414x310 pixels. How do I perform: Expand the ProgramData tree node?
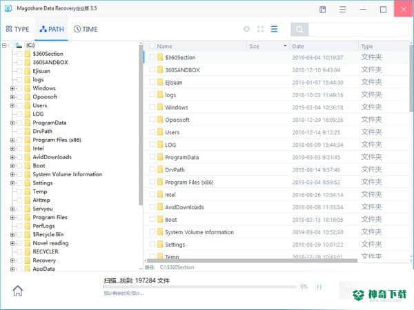(12, 123)
